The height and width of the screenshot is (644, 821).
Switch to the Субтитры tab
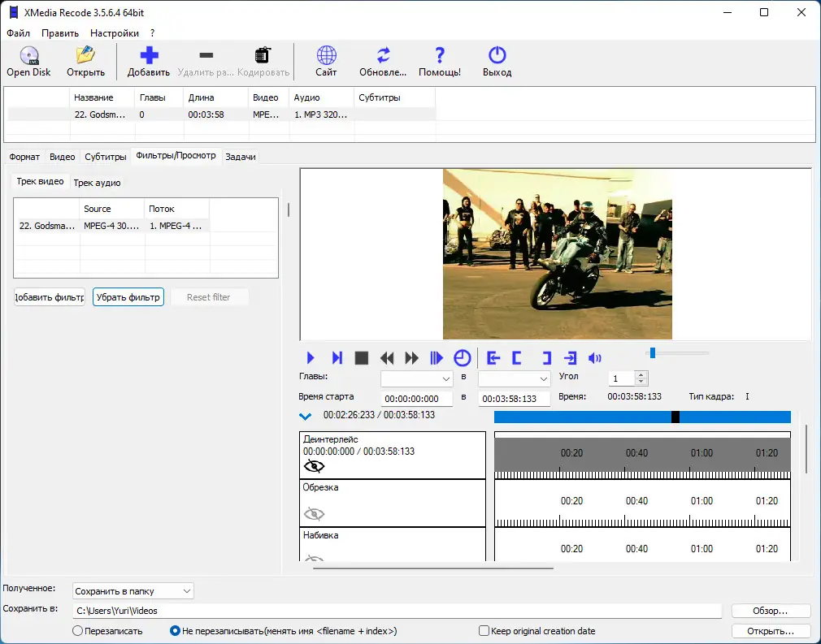pos(106,157)
